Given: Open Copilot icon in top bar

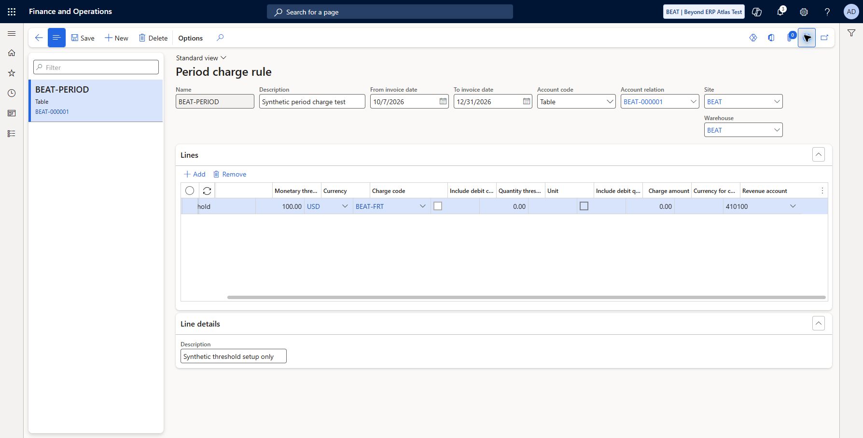Looking at the screenshot, I should (x=757, y=12).
